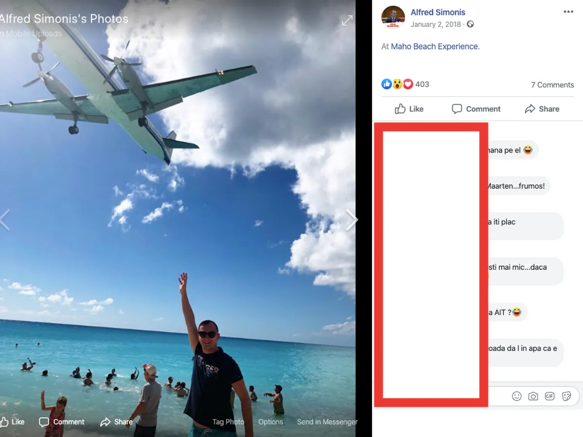Open Maho Beach Experience location link
Viewport: 583px width, 437px height.
tap(434, 47)
